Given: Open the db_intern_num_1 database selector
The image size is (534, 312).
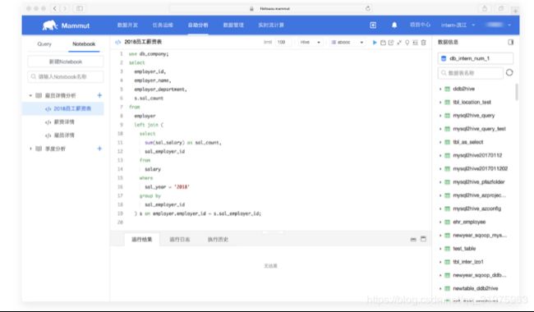Looking at the screenshot, I should coord(476,58).
